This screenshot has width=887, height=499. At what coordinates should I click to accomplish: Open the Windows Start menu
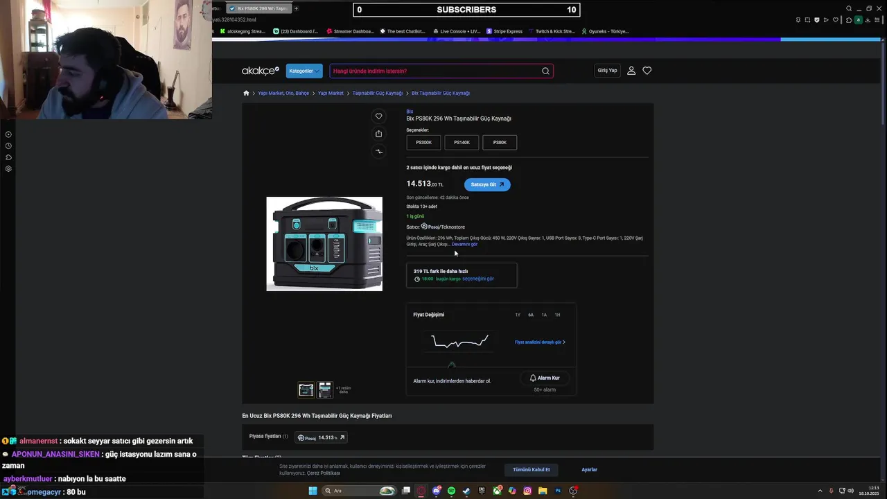313,491
